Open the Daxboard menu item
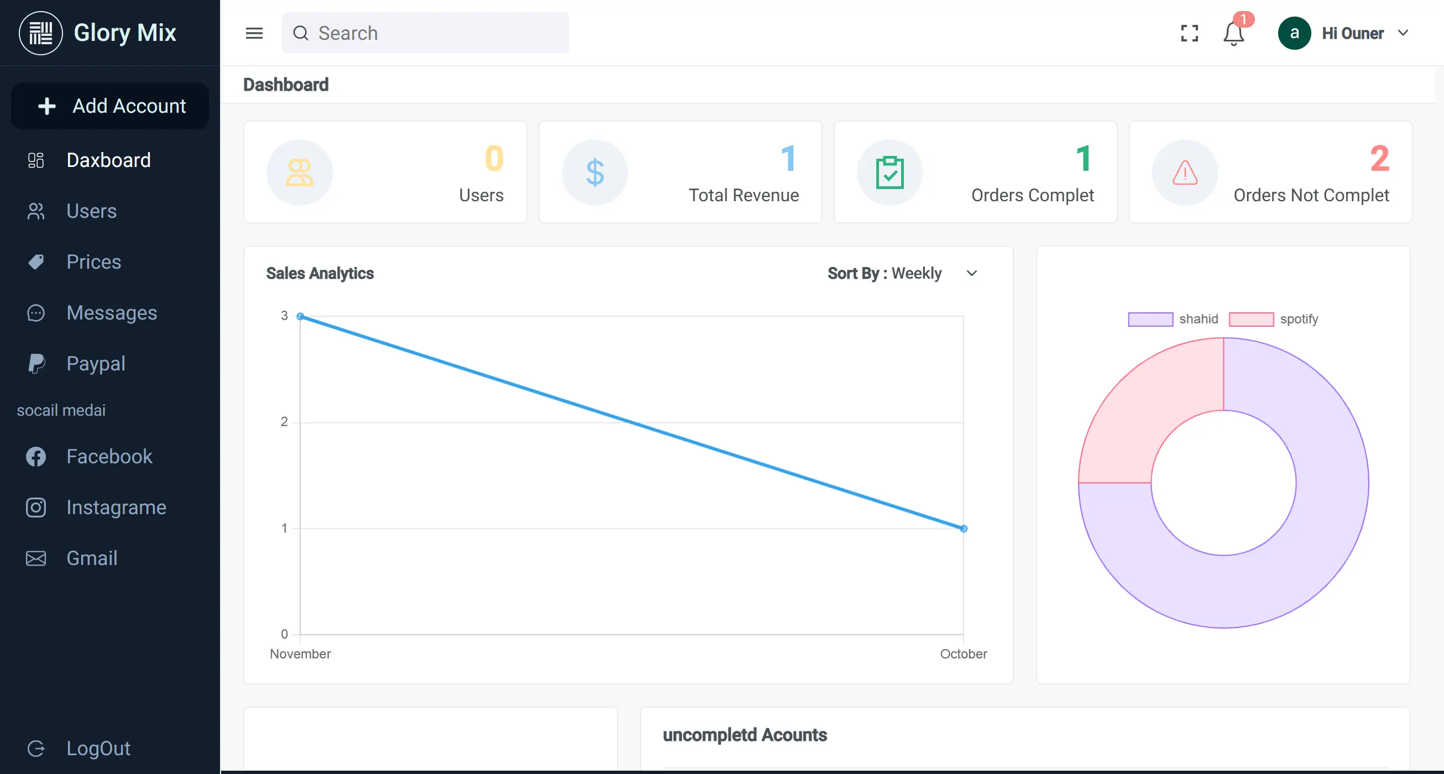This screenshot has width=1444, height=774. (110, 160)
